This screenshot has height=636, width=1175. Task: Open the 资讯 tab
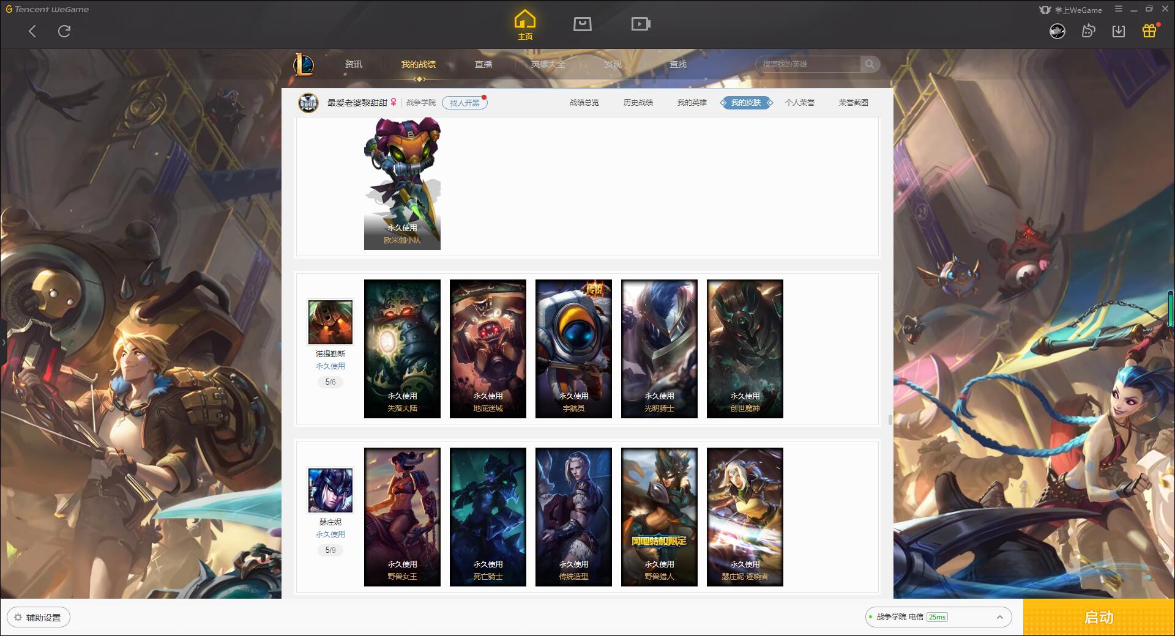(354, 64)
